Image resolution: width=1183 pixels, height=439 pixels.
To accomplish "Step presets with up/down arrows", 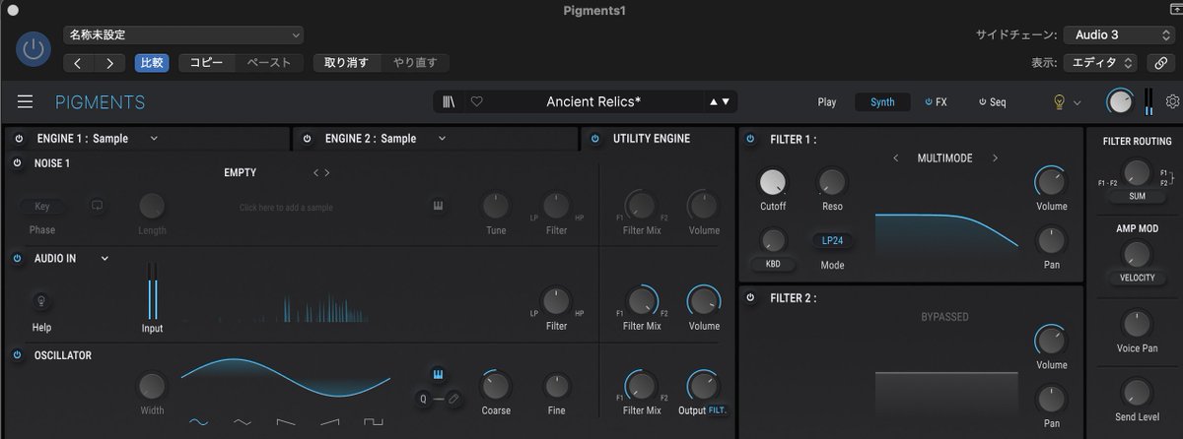I will click(x=720, y=101).
